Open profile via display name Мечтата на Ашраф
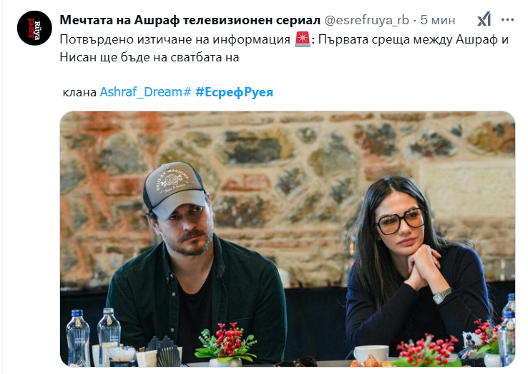 190,20
